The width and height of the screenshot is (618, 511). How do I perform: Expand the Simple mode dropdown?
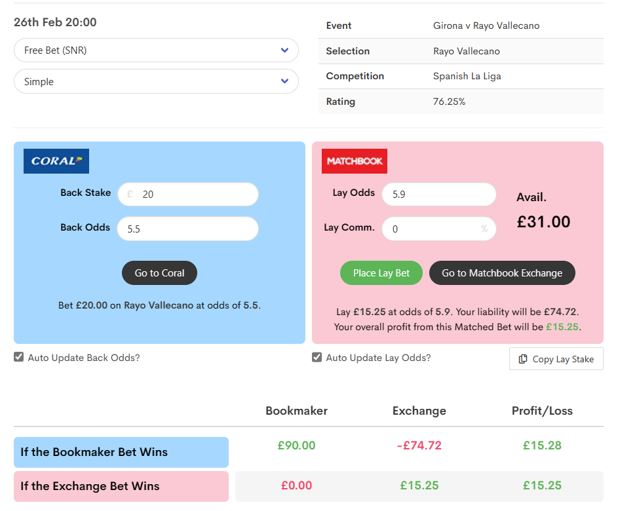(156, 82)
